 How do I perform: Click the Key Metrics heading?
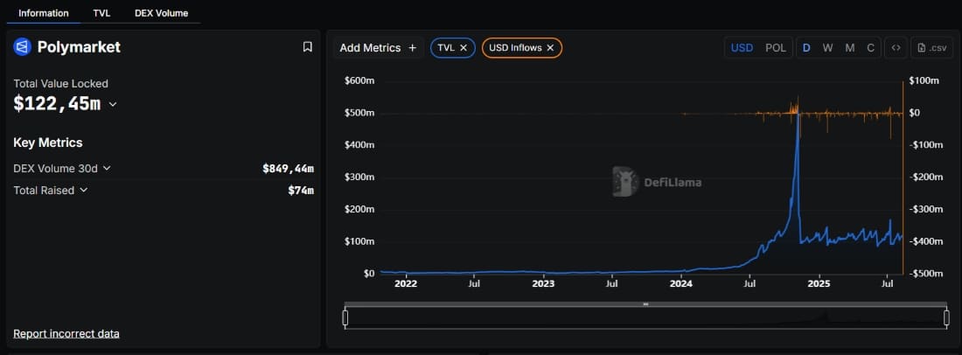point(48,143)
